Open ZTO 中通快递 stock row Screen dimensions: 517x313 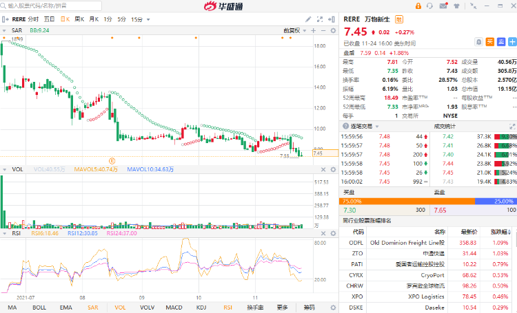427,253
